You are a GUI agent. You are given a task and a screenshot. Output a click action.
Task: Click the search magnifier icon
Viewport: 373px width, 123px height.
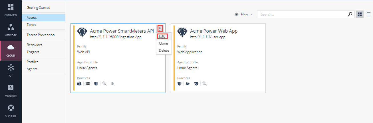pyautogui.click(x=350, y=14)
